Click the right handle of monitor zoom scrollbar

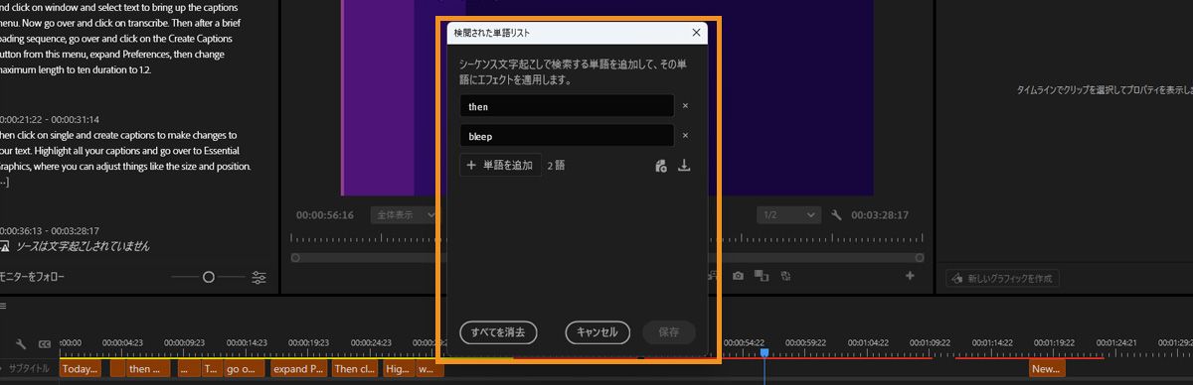point(920,257)
